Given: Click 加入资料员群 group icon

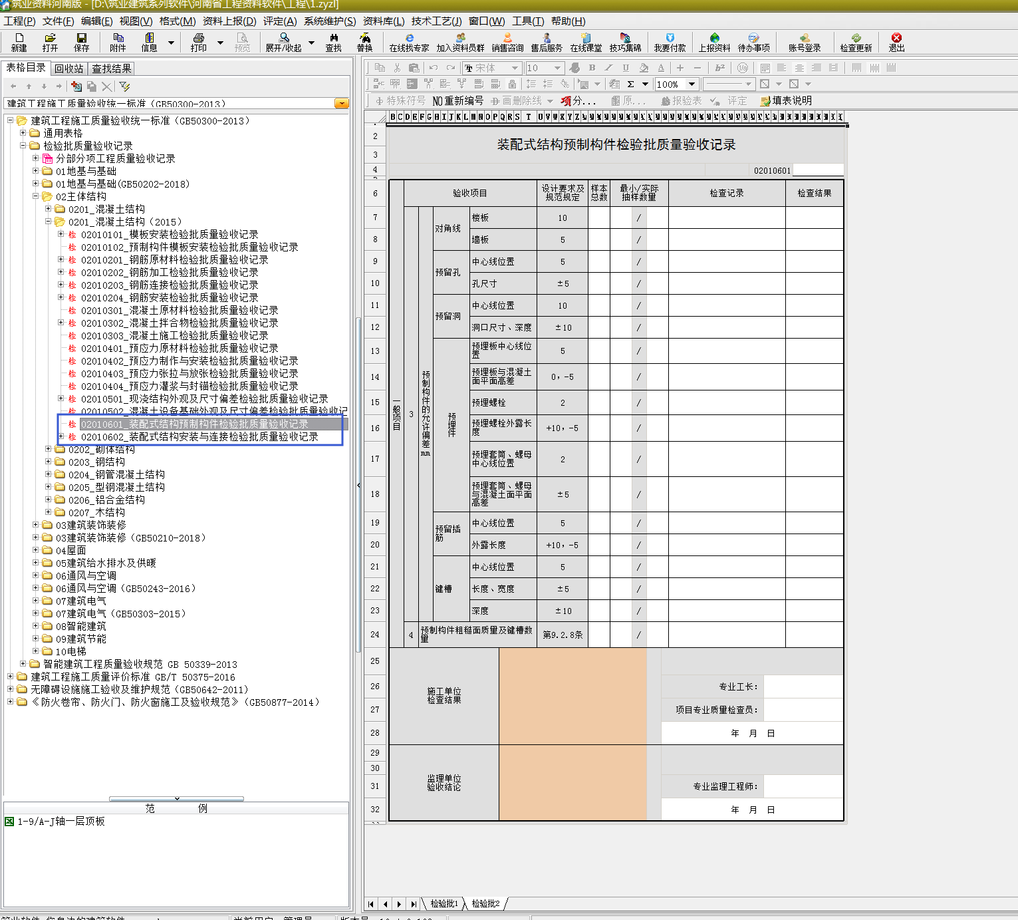Looking at the screenshot, I should coord(460,42).
